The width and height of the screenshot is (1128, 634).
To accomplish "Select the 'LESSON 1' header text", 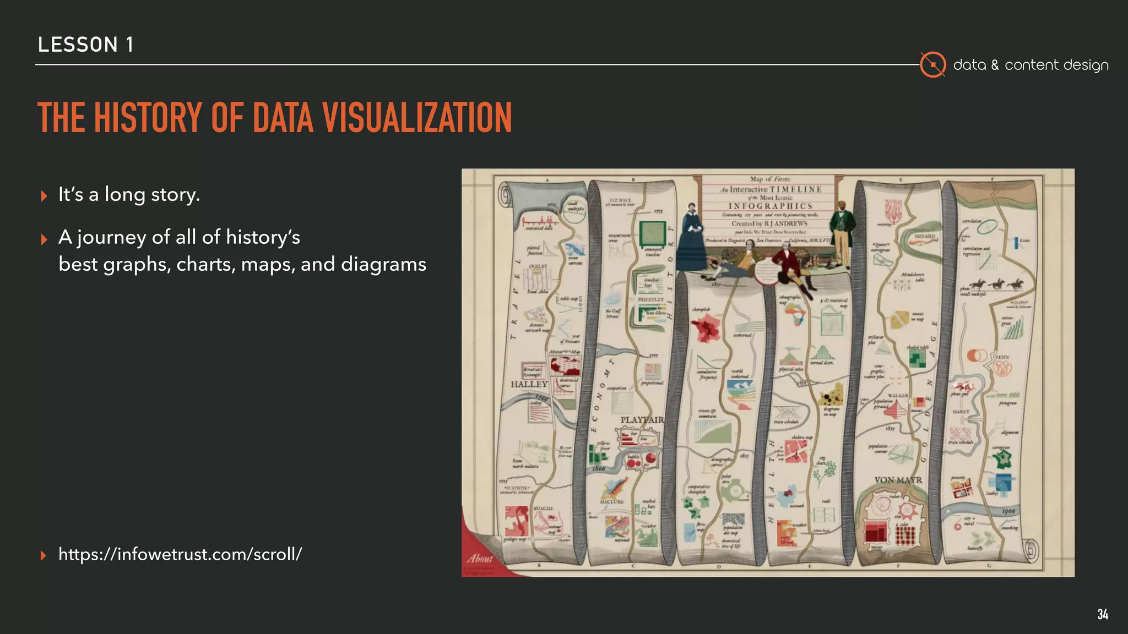I will coord(85,45).
